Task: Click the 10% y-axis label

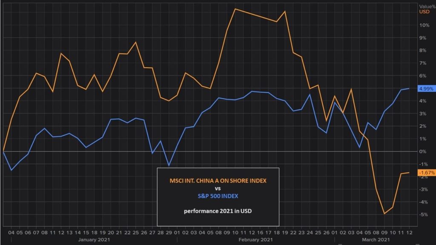Action: click(425, 25)
